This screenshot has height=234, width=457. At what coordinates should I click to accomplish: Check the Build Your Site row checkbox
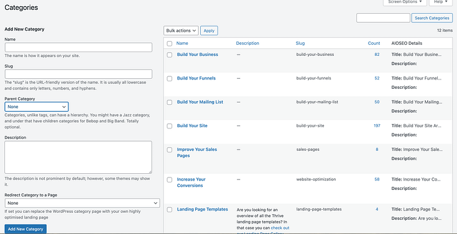coord(169,126)
